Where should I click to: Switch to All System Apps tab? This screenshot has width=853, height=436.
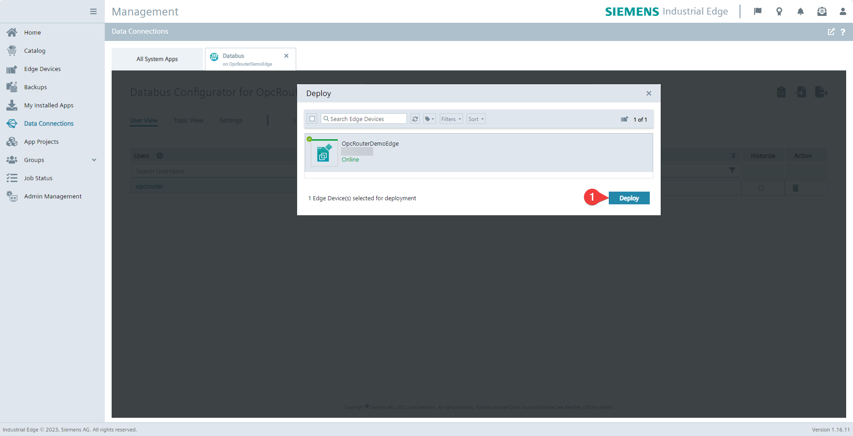[x=157, y=59]
